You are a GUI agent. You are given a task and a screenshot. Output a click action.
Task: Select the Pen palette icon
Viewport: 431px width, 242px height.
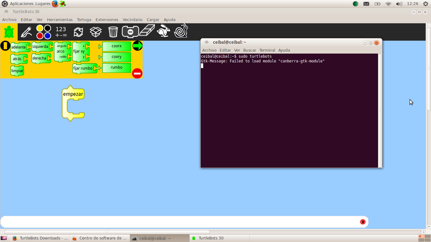tap(26, 32)
